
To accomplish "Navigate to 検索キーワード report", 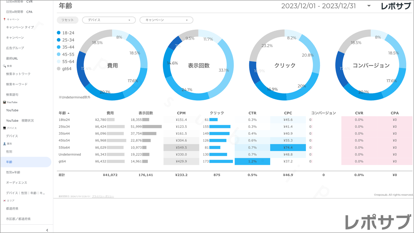I will [x=17, y=84].
